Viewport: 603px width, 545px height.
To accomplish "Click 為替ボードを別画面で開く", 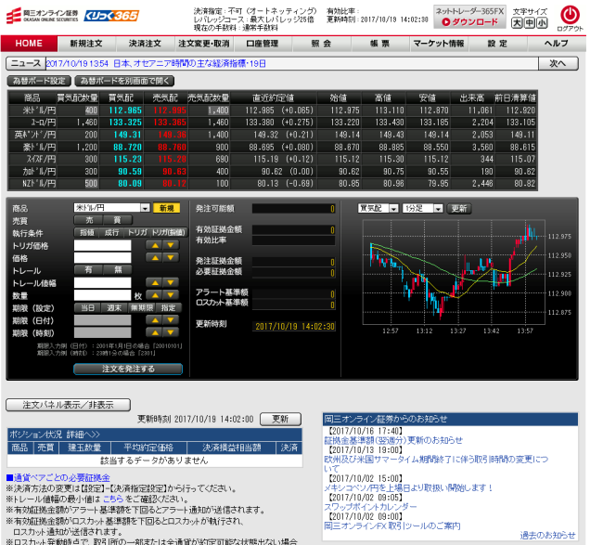I will (124, 81).
